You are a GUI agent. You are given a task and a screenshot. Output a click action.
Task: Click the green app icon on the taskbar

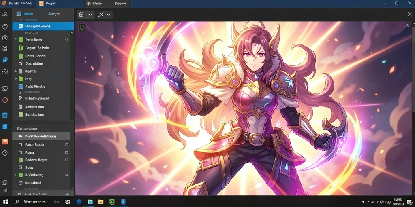tap(112, 202)
